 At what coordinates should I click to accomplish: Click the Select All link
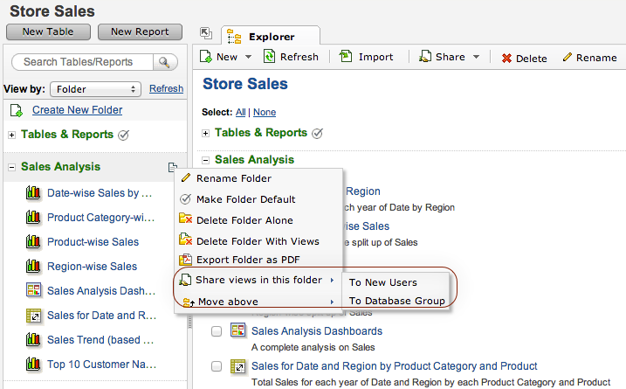240,113
